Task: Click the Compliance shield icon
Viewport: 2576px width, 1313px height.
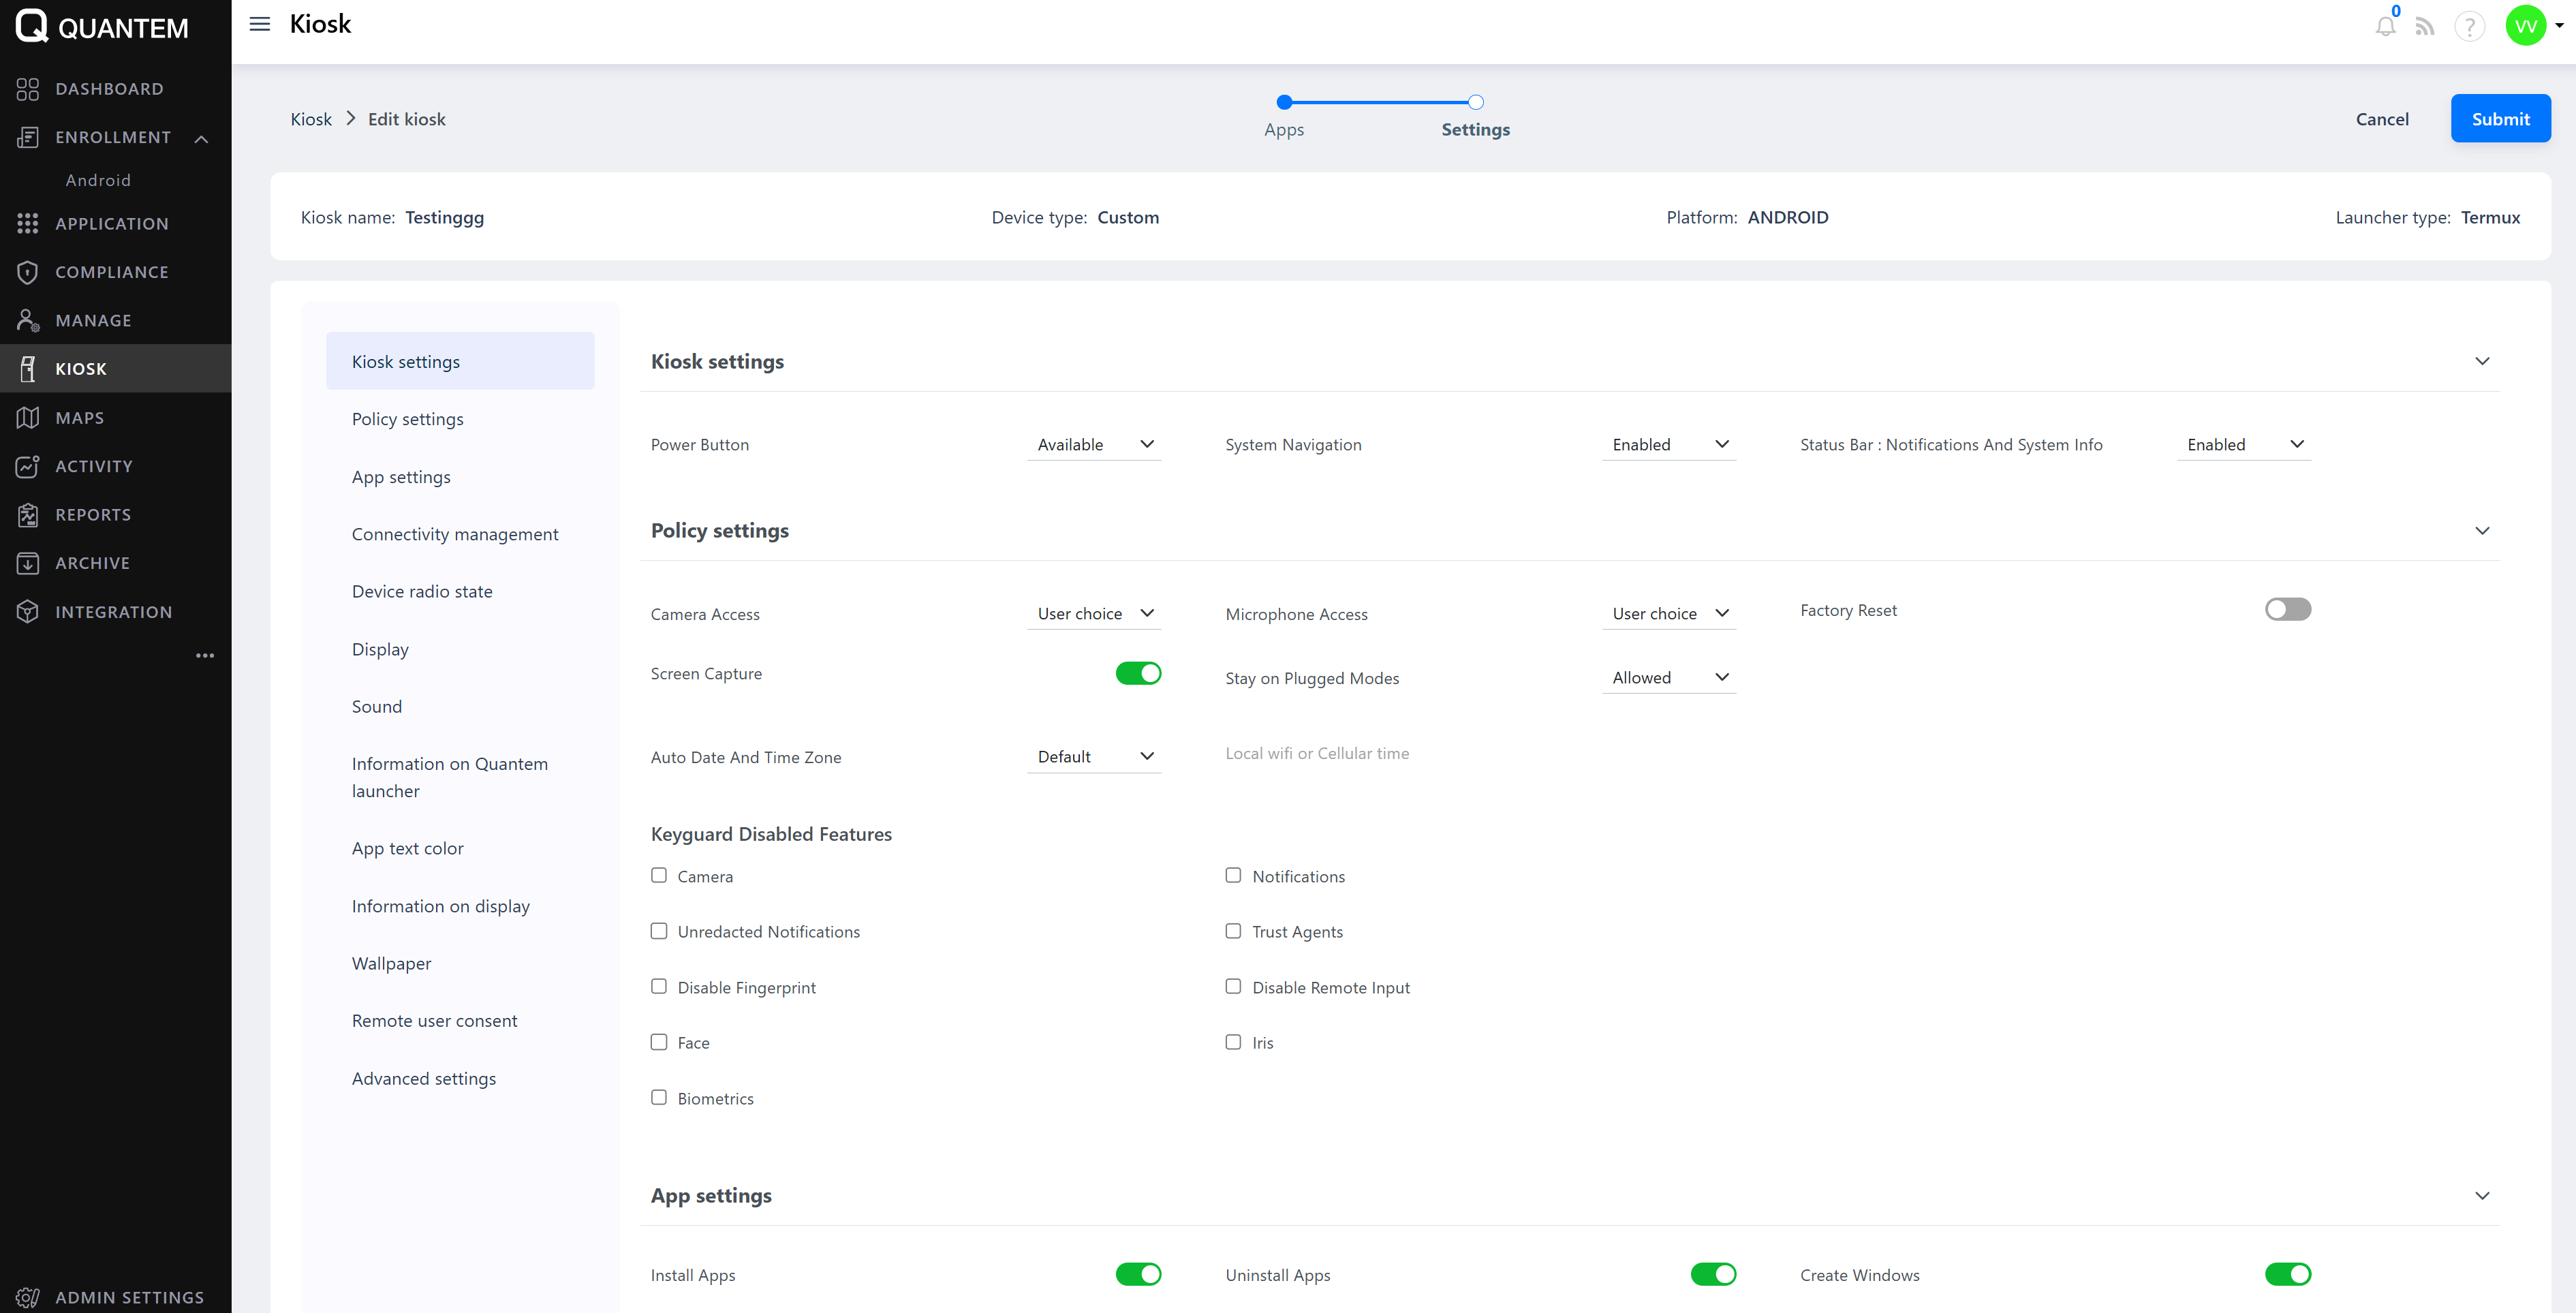Action: pos(28,272)
